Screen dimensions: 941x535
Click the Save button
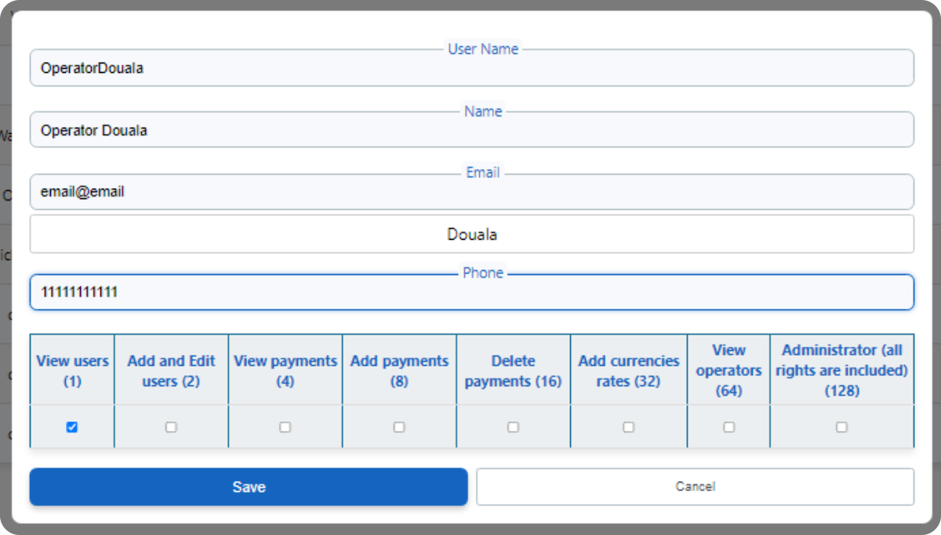pyautogui.click(x=249, y=486)
